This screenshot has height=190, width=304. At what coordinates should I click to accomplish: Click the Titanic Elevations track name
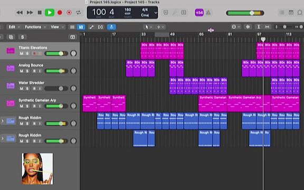33,47
